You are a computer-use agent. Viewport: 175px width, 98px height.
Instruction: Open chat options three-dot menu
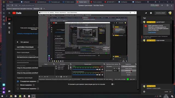click(x=171, y=18)
